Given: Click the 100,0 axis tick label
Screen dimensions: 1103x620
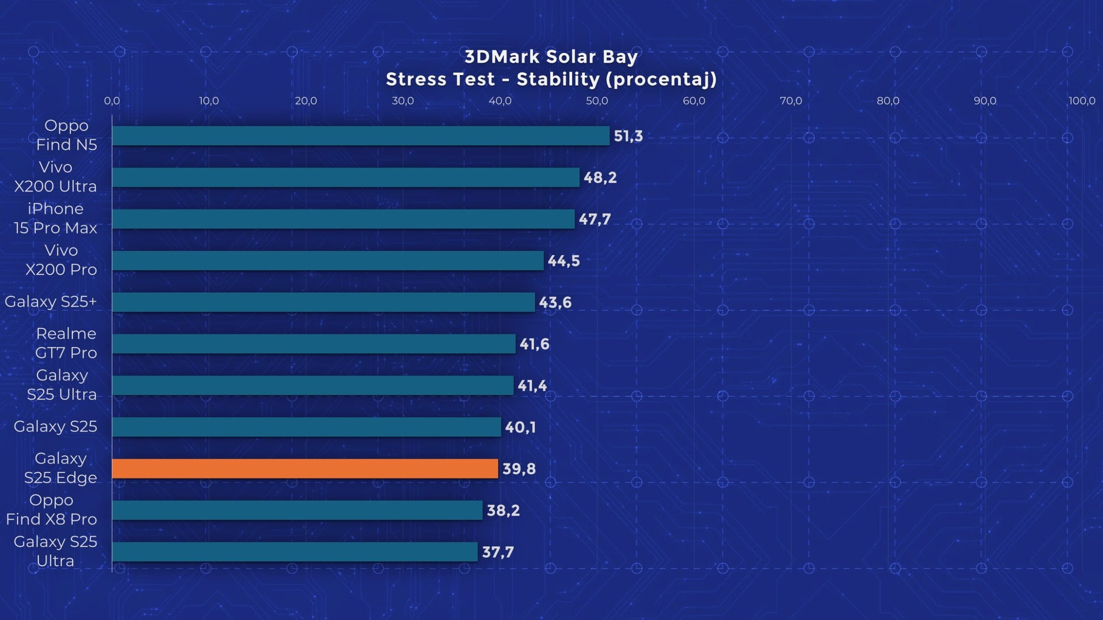Looking at the screenshot, I should [x=1081, y=101].
